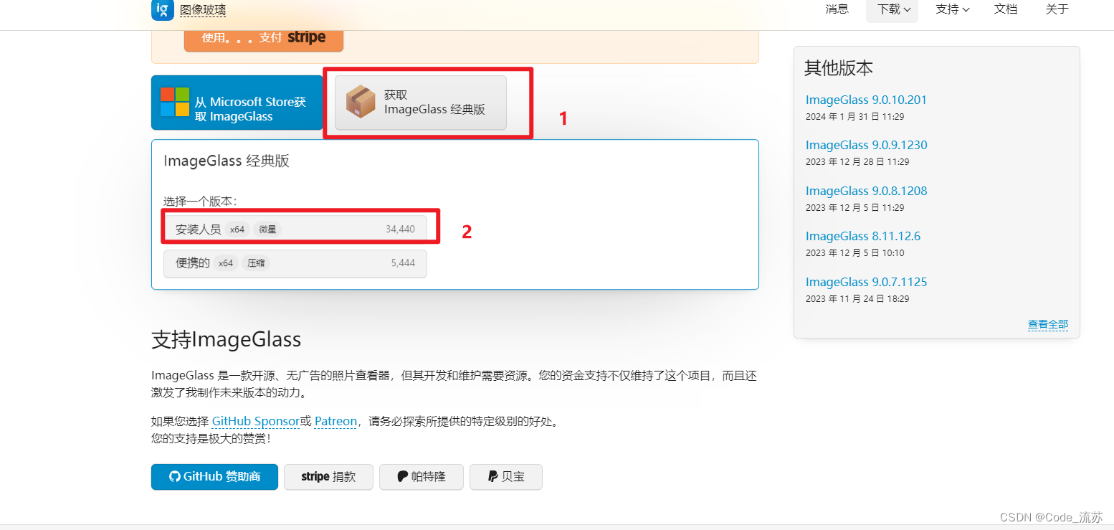Click the Microsoft Store logo icon
This screenshot has width=1114, height=530.
tap(175, 102)
